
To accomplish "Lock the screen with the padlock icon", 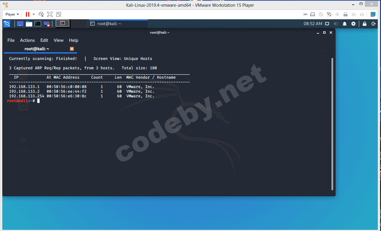I will [x=365, y=24].
